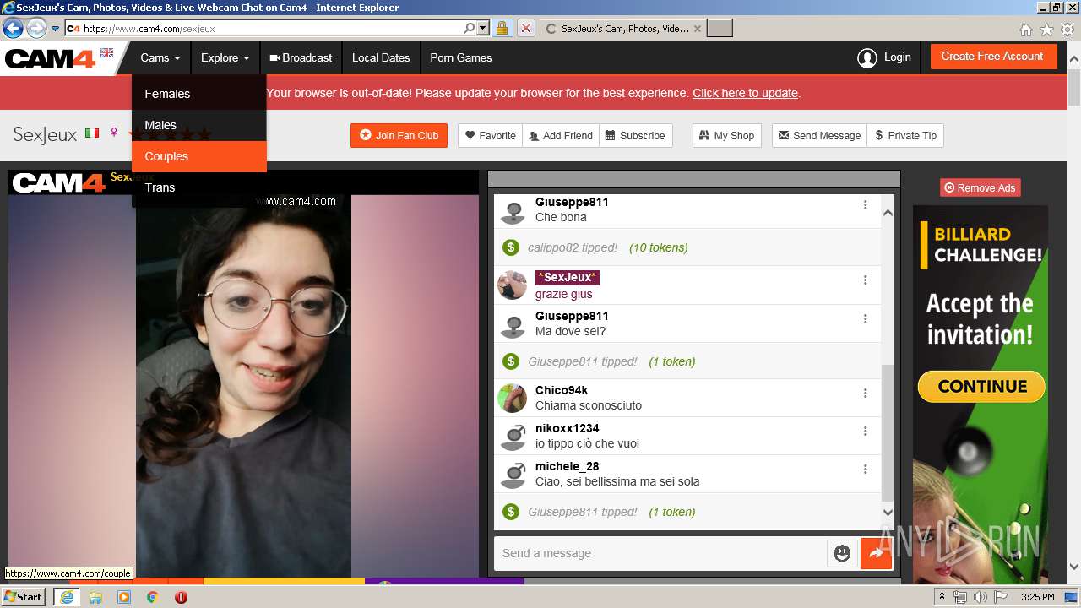The height and width of the screenshot is (608, 1081).
Task: Click Chico94k's avatar thumbnail
Action: (512, 398)
